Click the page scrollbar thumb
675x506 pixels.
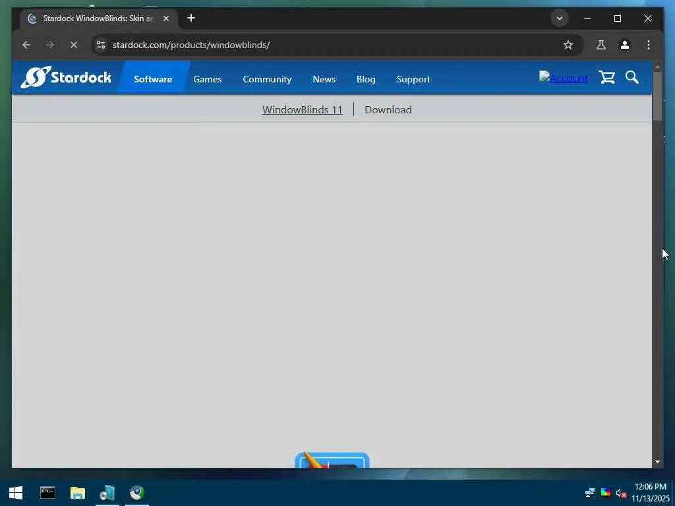tap(657, 96)
